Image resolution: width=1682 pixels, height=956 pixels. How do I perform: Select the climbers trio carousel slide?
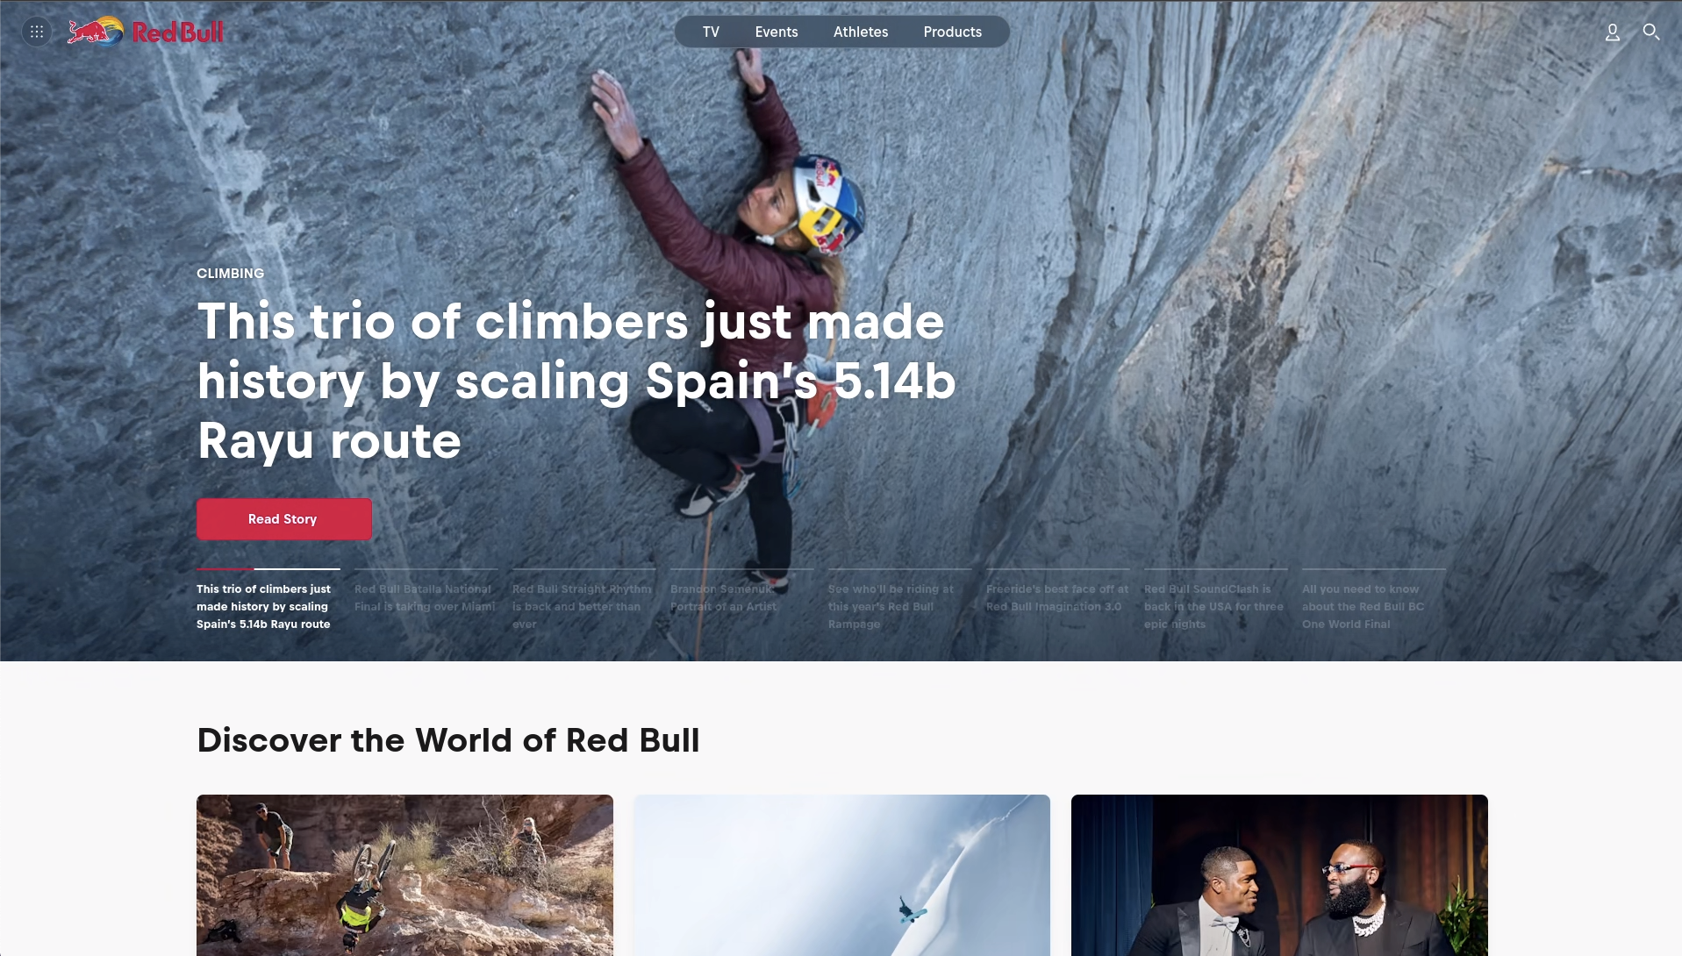(x=268, y=600)
